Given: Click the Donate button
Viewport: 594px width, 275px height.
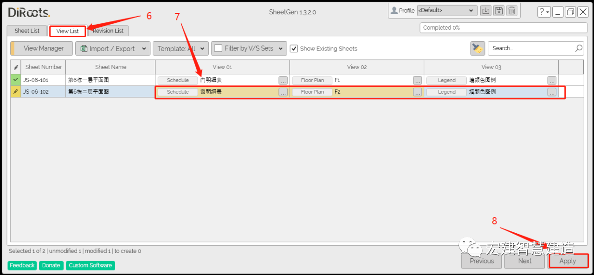Looking at the screenshot, I should click(x=51, y=265).
